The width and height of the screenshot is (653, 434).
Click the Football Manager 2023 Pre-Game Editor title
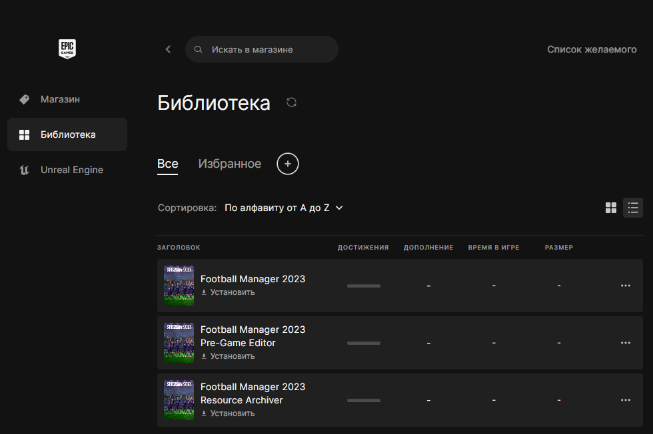pyautogui.click(x=253, y=336)
